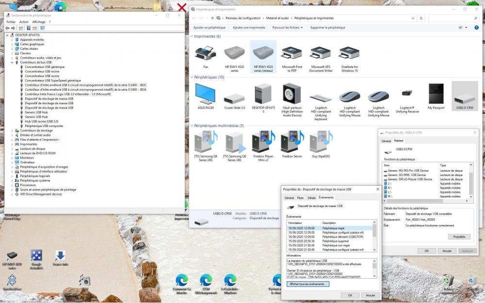The image size is (485, 303).
Task: Switch to the Détails tab
Action: (311, 198)
